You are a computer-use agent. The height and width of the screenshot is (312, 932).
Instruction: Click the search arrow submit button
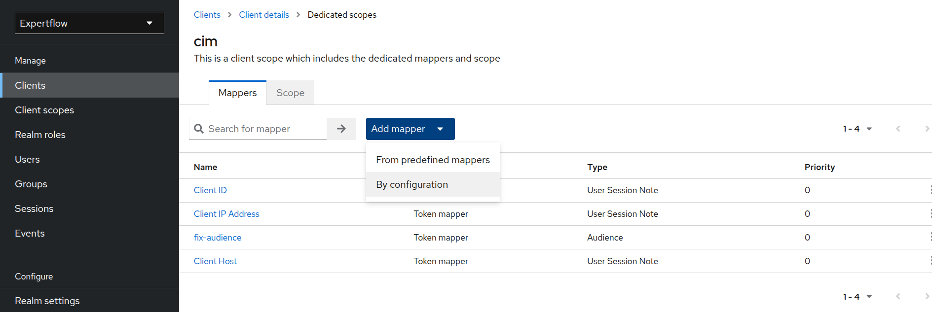point(341,129)
